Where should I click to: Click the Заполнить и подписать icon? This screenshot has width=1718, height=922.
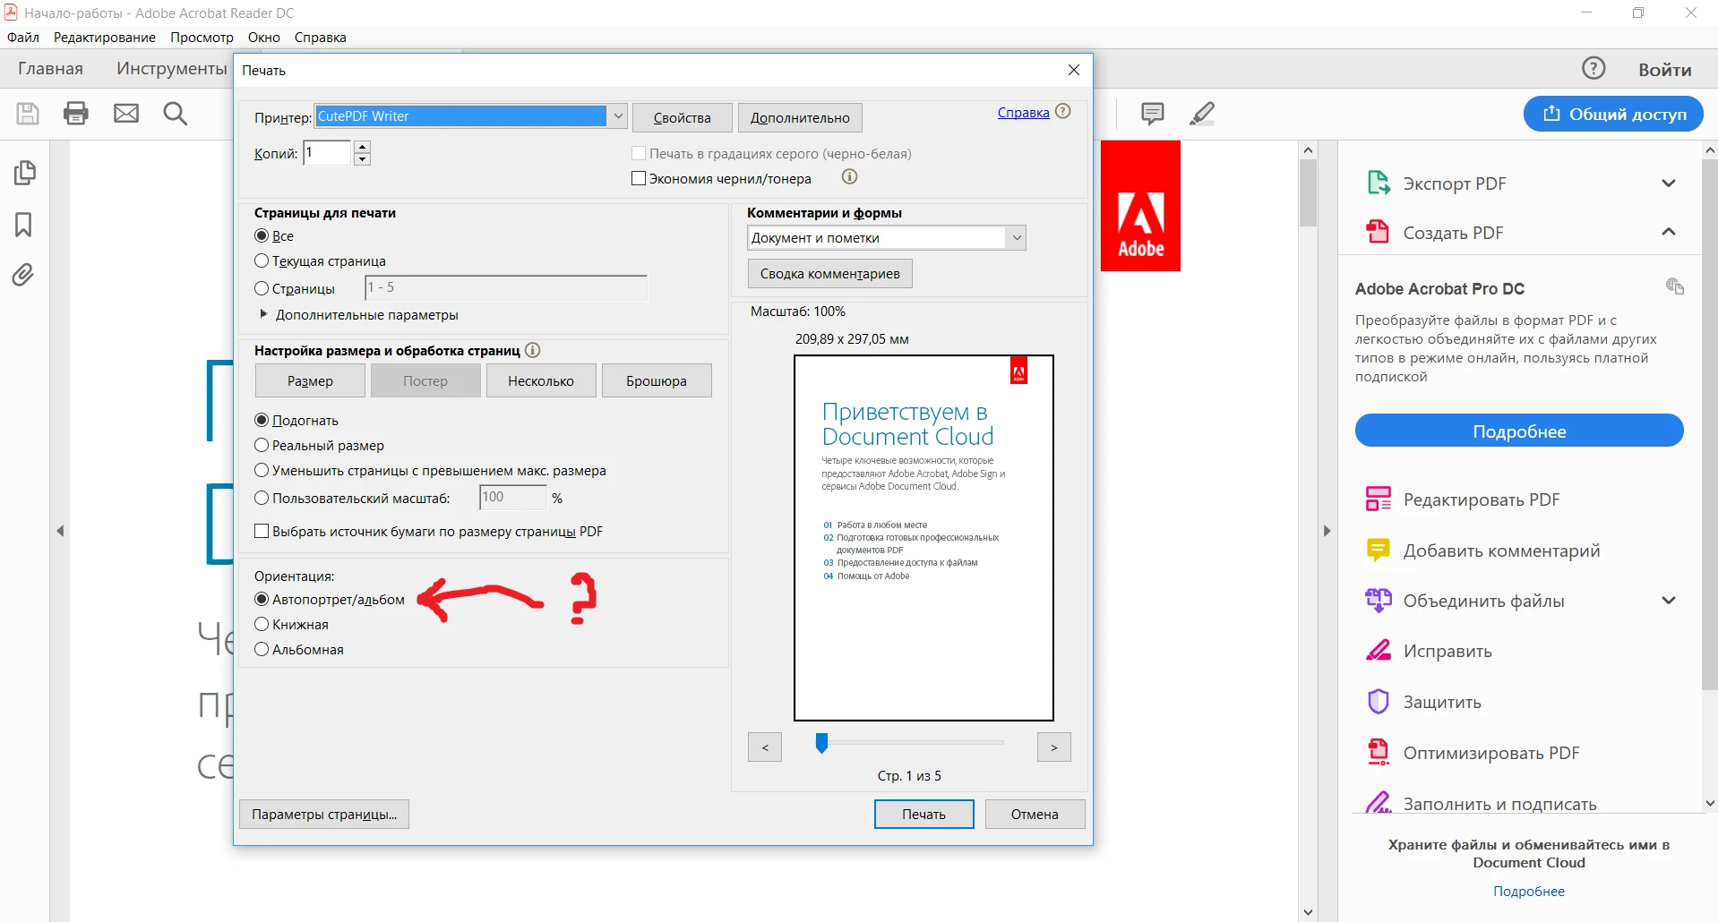tap(1378, 802)
